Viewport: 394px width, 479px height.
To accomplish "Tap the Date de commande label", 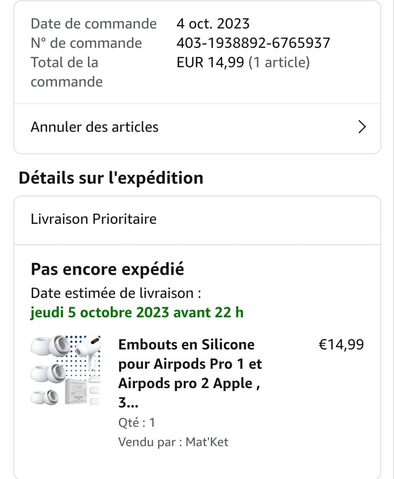I will pyautogui.click(x=93, y=24).
